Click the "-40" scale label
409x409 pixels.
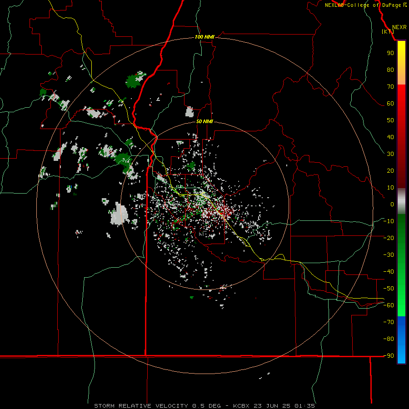(389, 272)
